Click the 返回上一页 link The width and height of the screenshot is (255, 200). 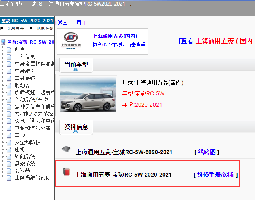(70, 23)
